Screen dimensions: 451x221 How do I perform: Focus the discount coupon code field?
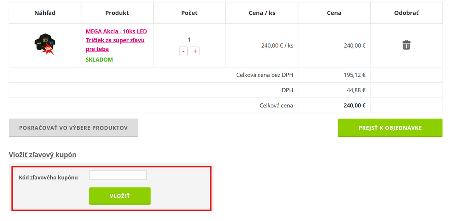(x=118, y=175)
